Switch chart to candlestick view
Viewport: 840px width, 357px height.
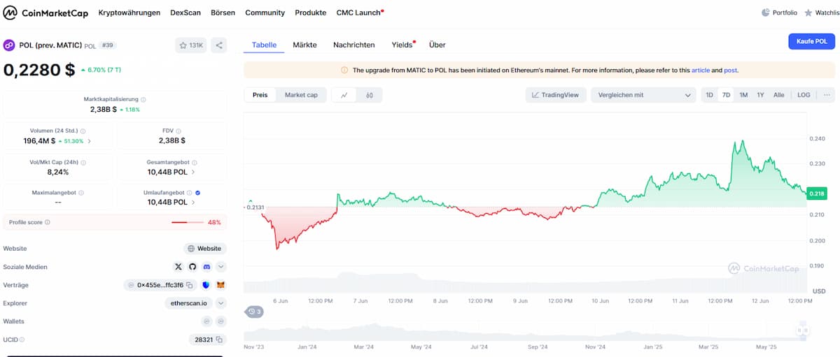click(370, 95)
